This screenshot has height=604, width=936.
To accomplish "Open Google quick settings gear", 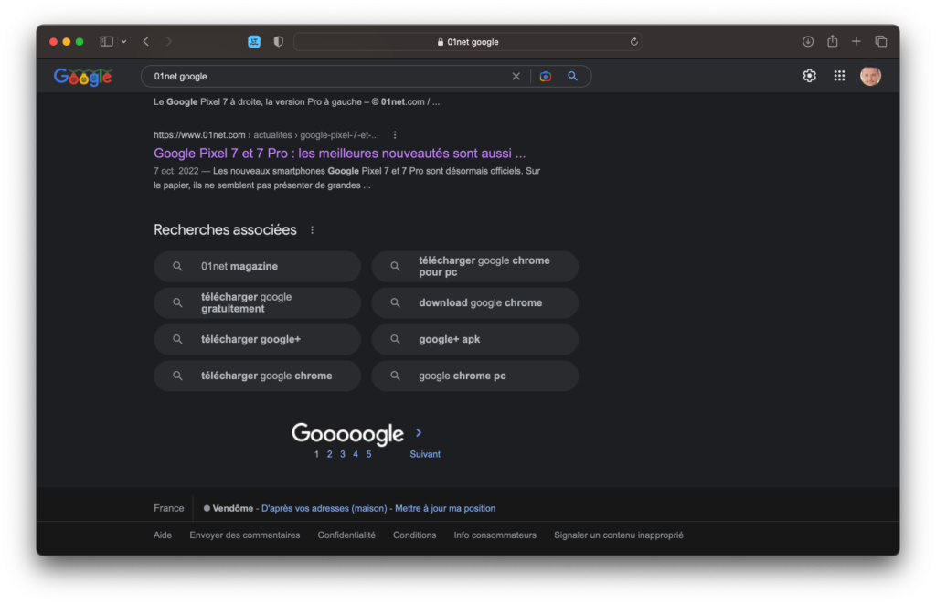I will click(x=809, y=76).
